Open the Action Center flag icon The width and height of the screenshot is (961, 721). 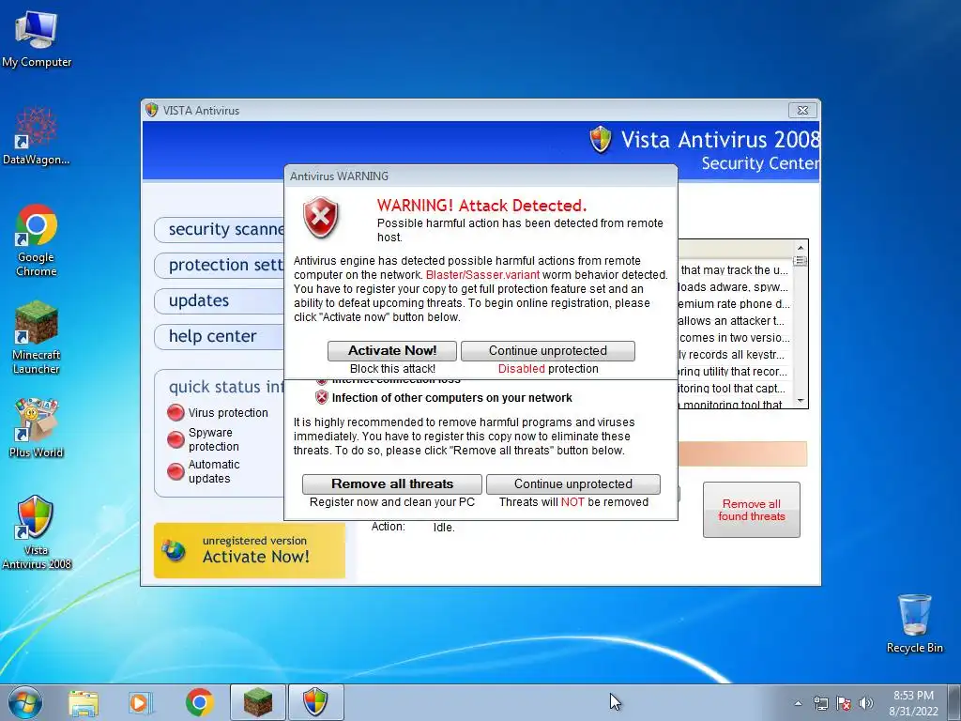[844, 704]
